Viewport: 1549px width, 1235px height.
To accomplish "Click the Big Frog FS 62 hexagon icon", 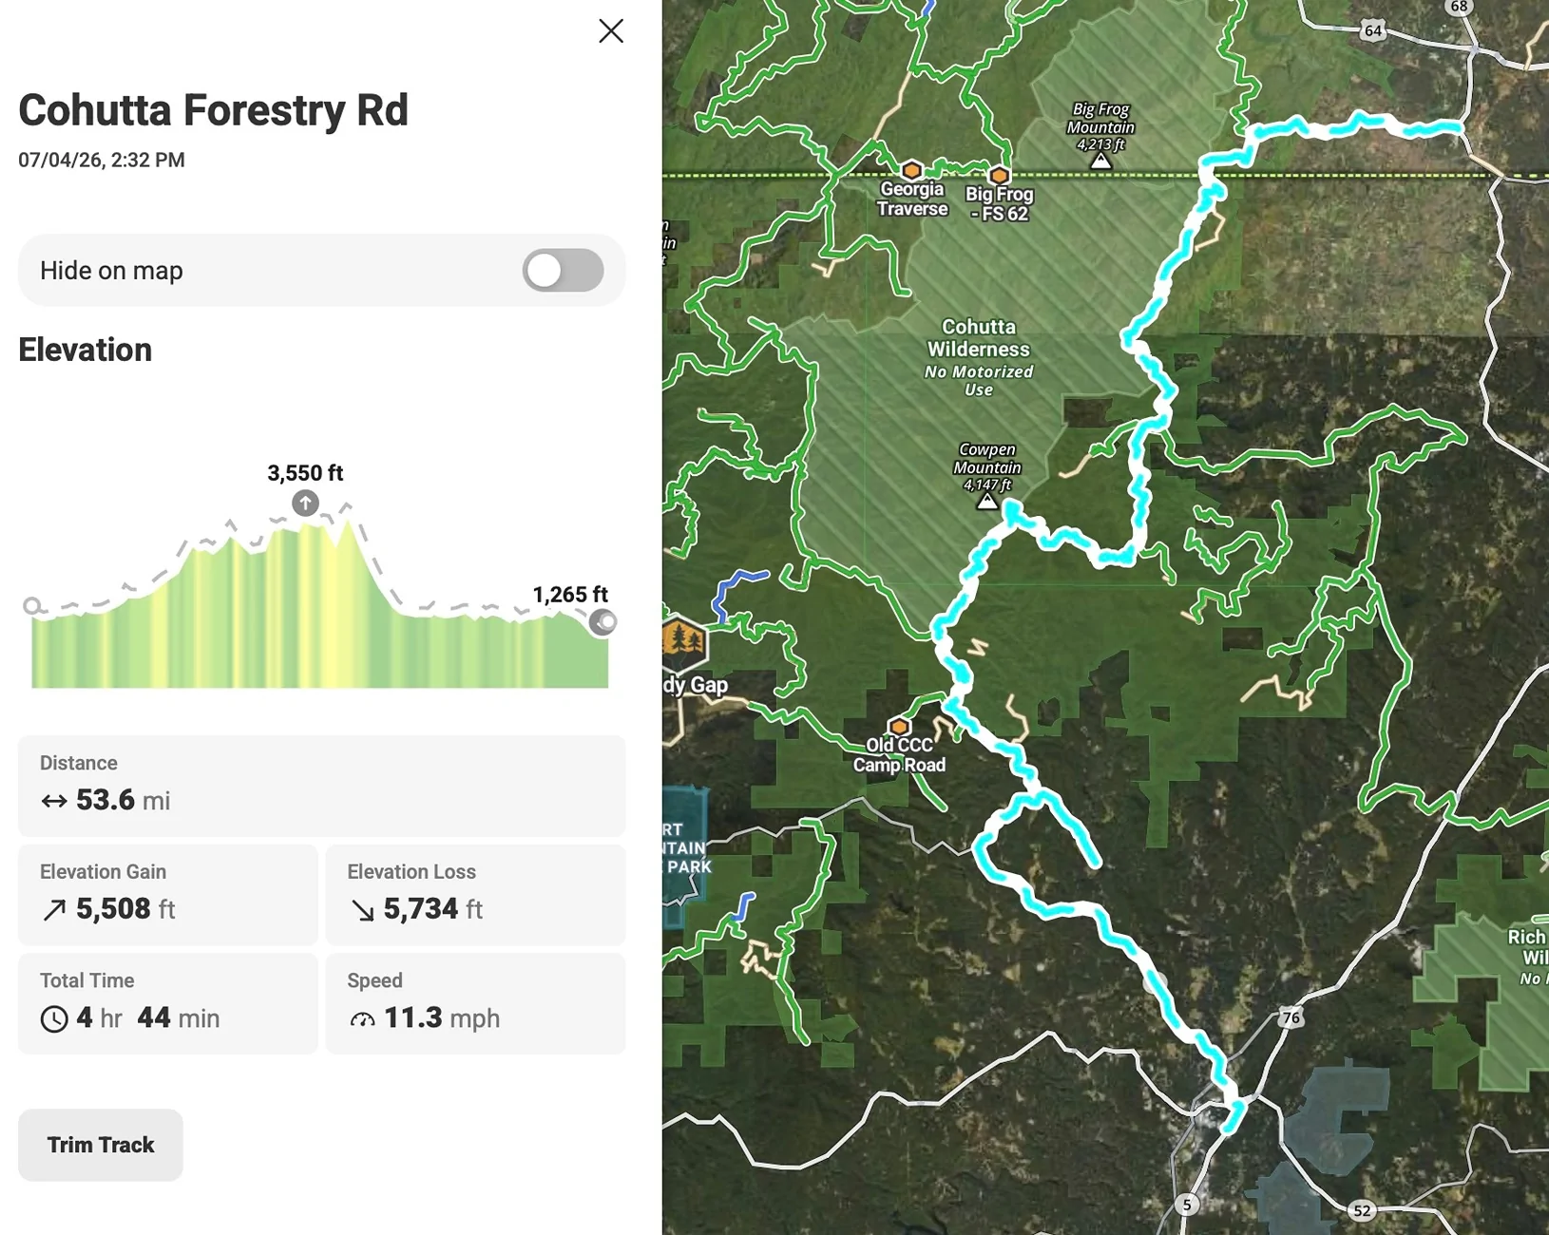I will pyautogui.click(x=999, y=176).
